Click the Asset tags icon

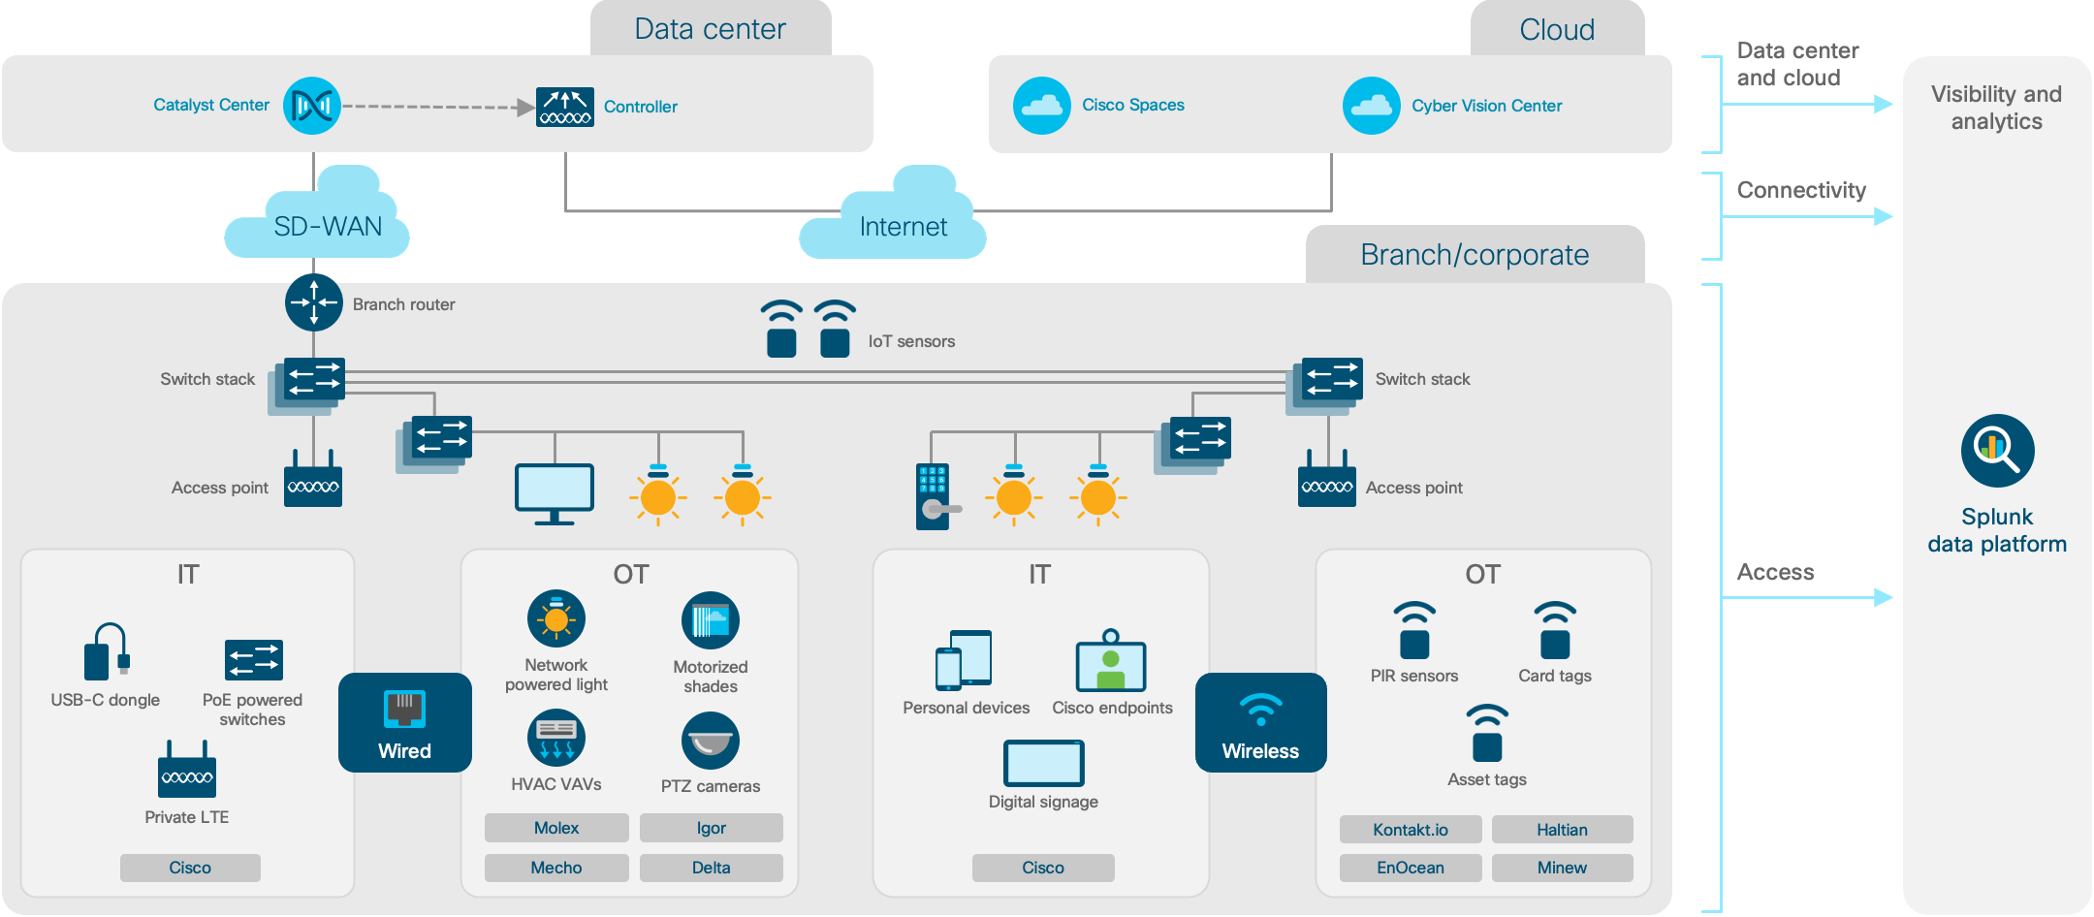pos(1487,733)
